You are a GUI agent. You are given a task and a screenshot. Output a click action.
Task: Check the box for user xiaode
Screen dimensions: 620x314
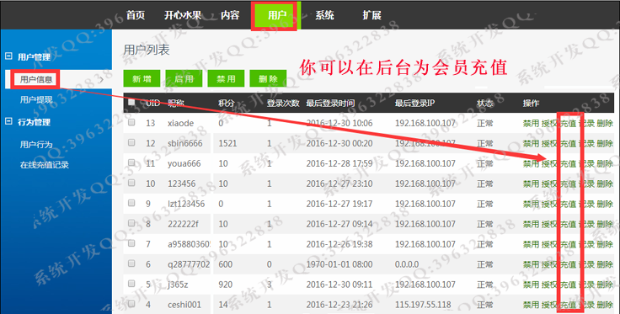click(131, 122)
